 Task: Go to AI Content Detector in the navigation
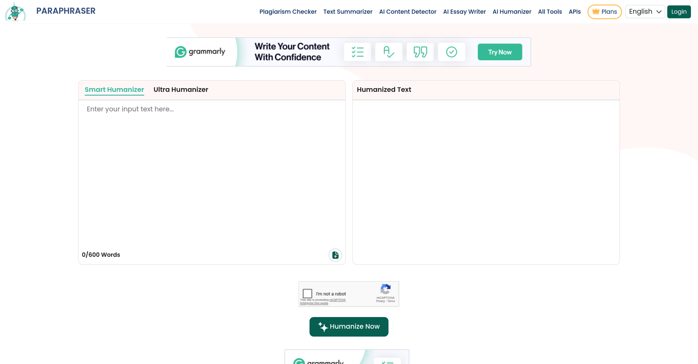point(408,12)
